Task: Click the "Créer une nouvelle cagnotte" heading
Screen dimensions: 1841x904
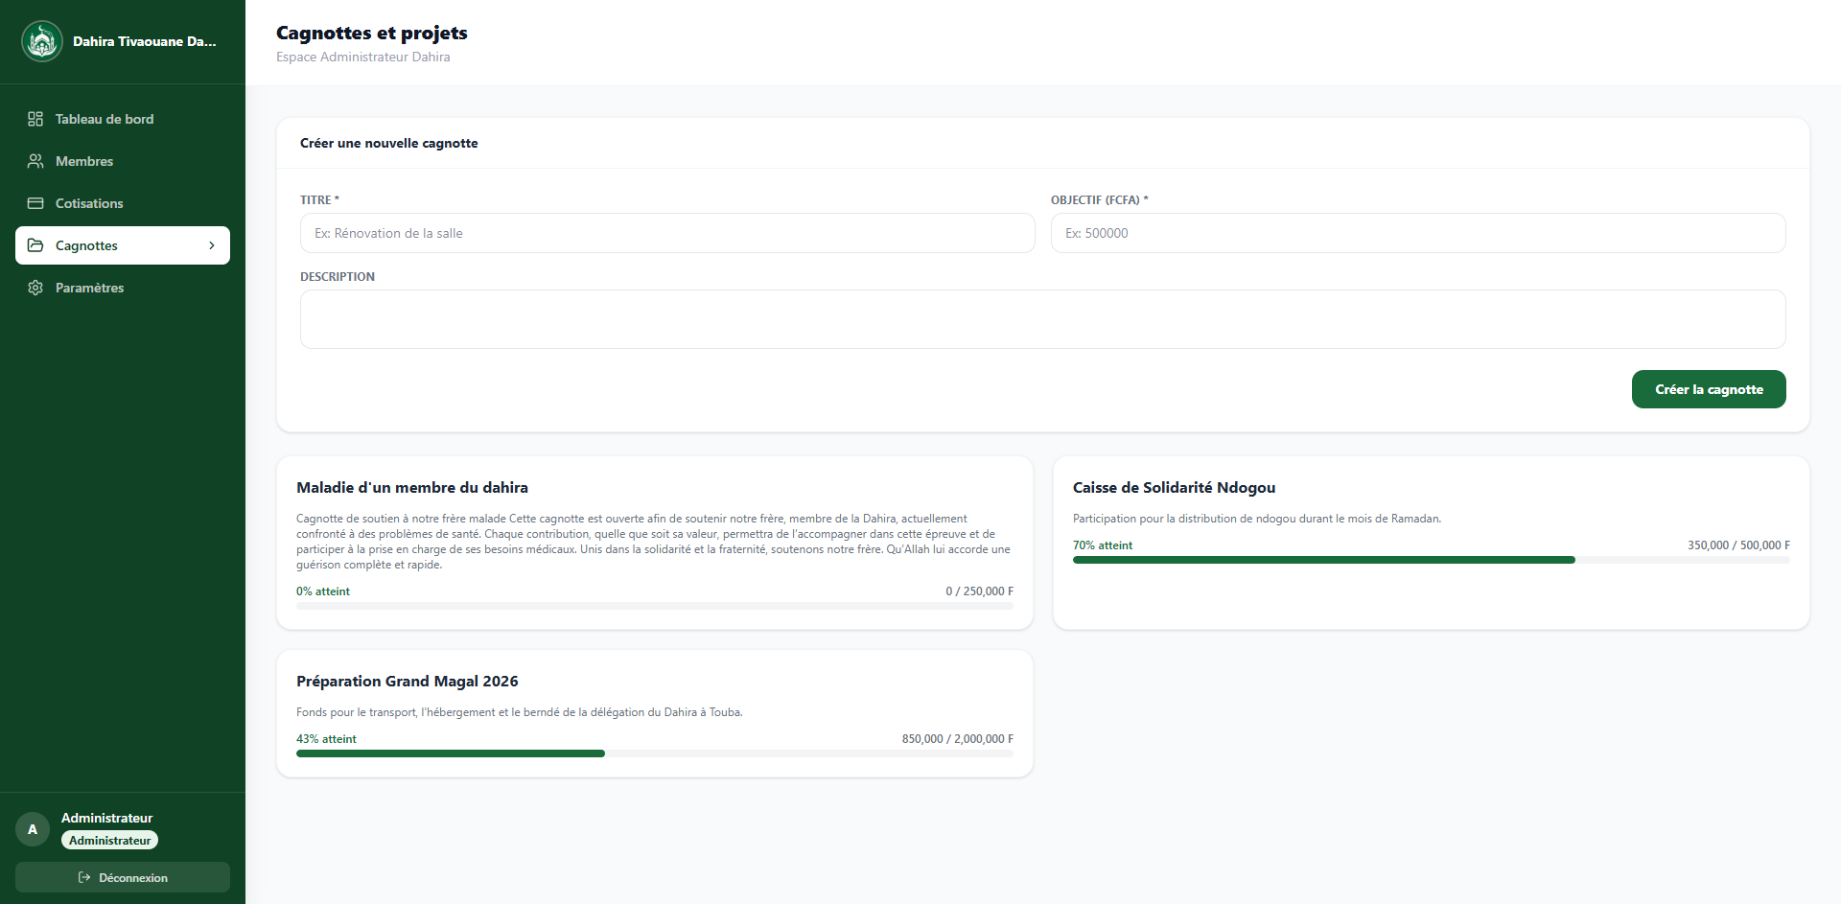Action: tap(389, 143)
